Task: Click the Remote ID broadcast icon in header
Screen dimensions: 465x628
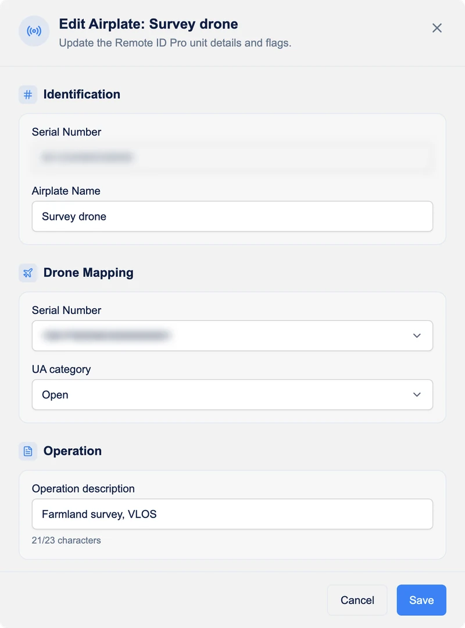Action: [x=34, y=31]
